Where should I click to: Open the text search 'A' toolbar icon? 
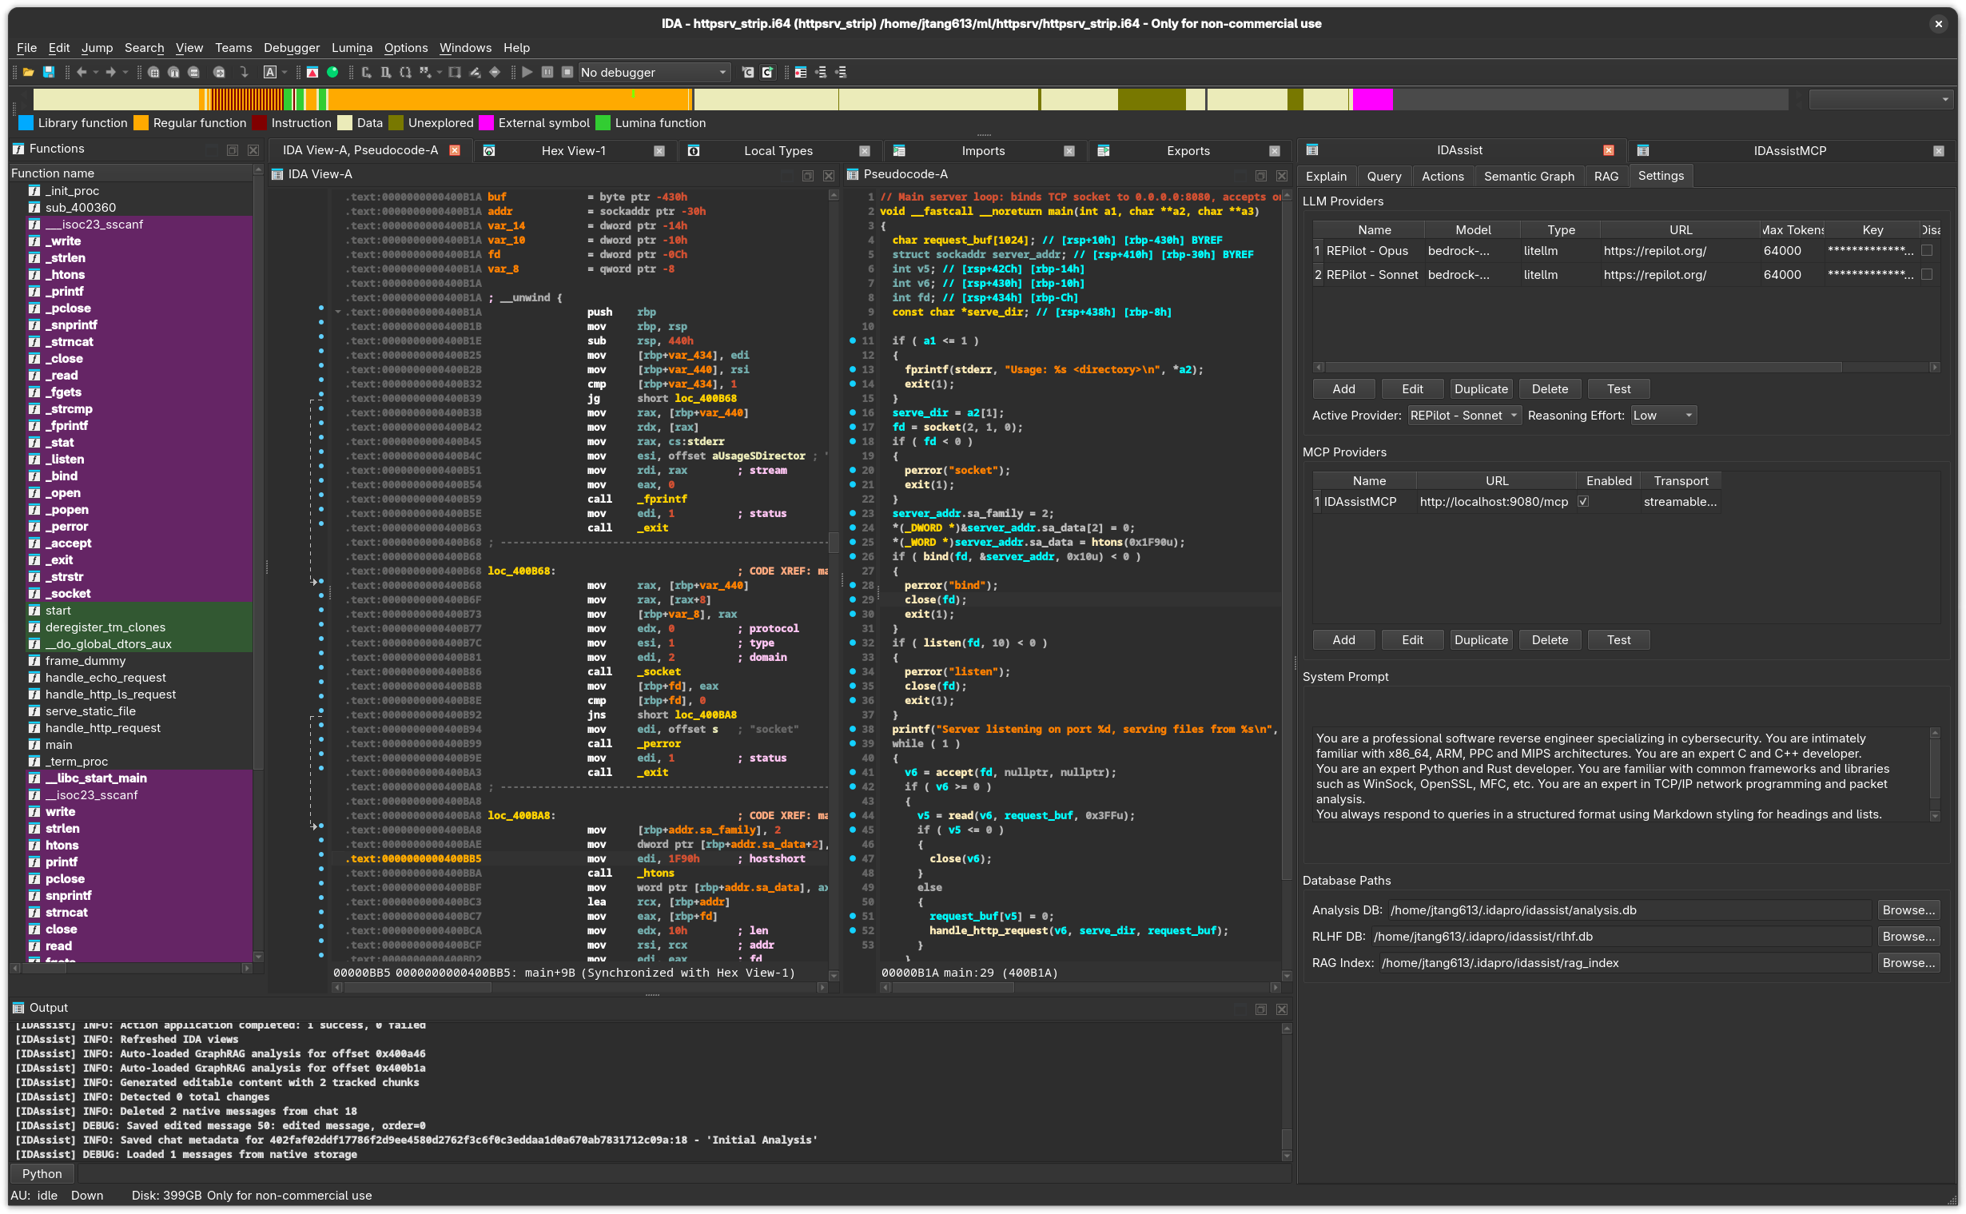tap(271, 72)
